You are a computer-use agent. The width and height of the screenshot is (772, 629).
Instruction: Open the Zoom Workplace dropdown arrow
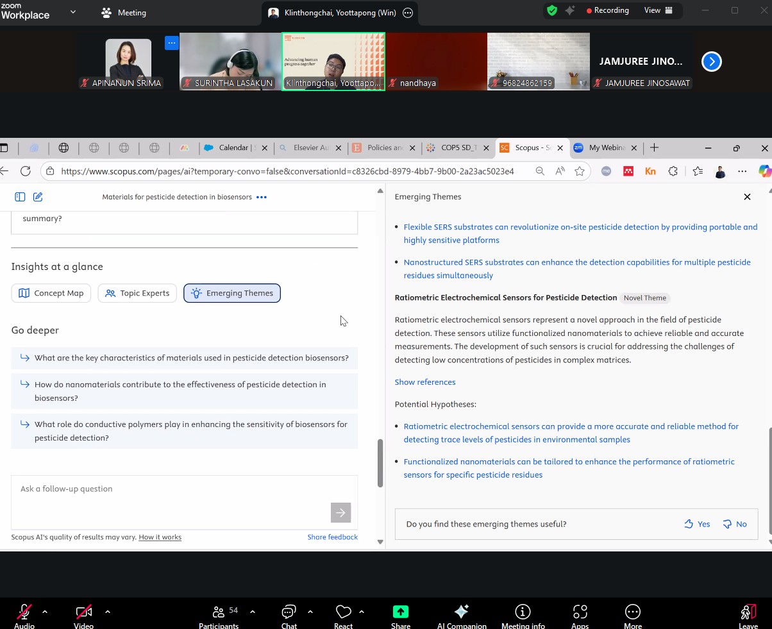[x=72, y=12]
